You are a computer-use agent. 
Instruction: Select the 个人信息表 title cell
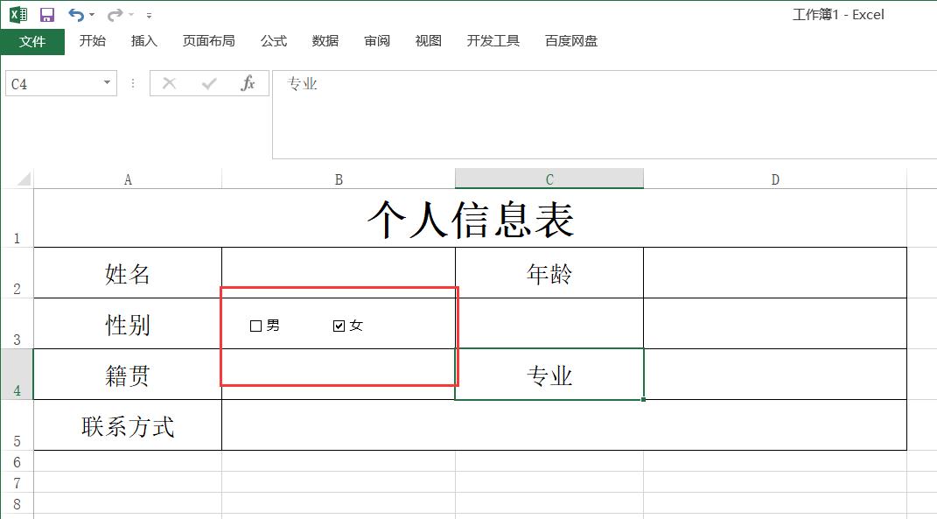471,218
